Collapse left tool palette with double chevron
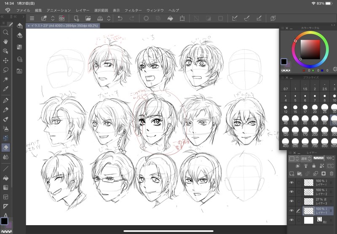The image size is (337, 234). (x=2, y=16)
